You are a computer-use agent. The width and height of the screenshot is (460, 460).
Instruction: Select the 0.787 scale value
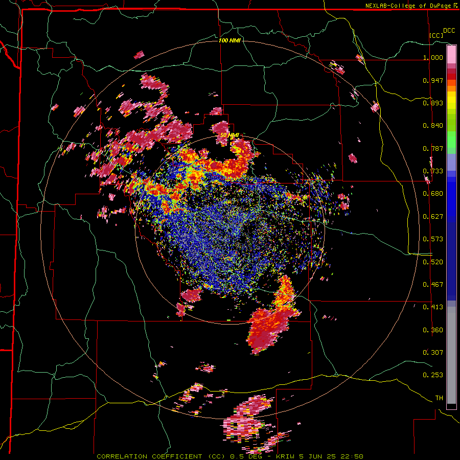point(433,148)
